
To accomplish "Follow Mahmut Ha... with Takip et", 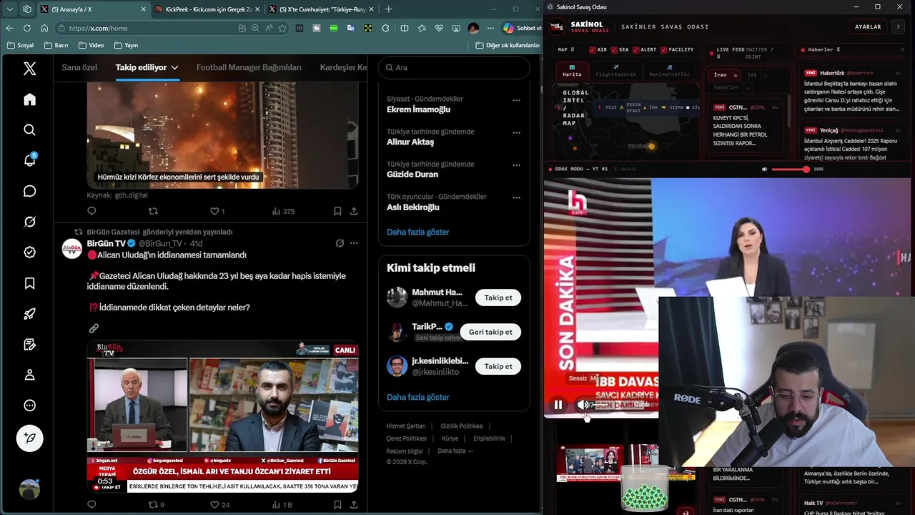I will [498, 298].
